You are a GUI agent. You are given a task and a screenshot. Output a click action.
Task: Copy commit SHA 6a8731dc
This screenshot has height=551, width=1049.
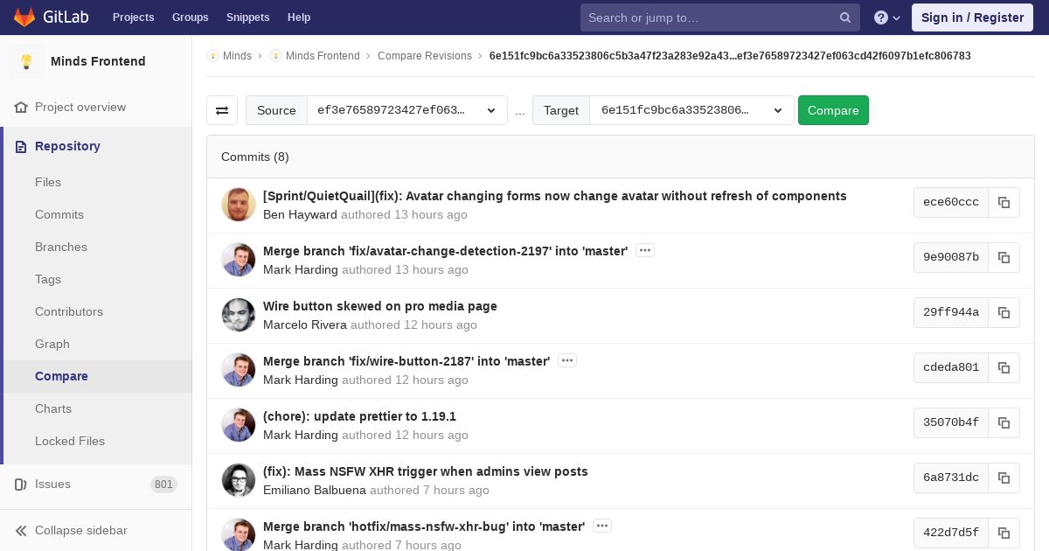[x=1004, y=478]
